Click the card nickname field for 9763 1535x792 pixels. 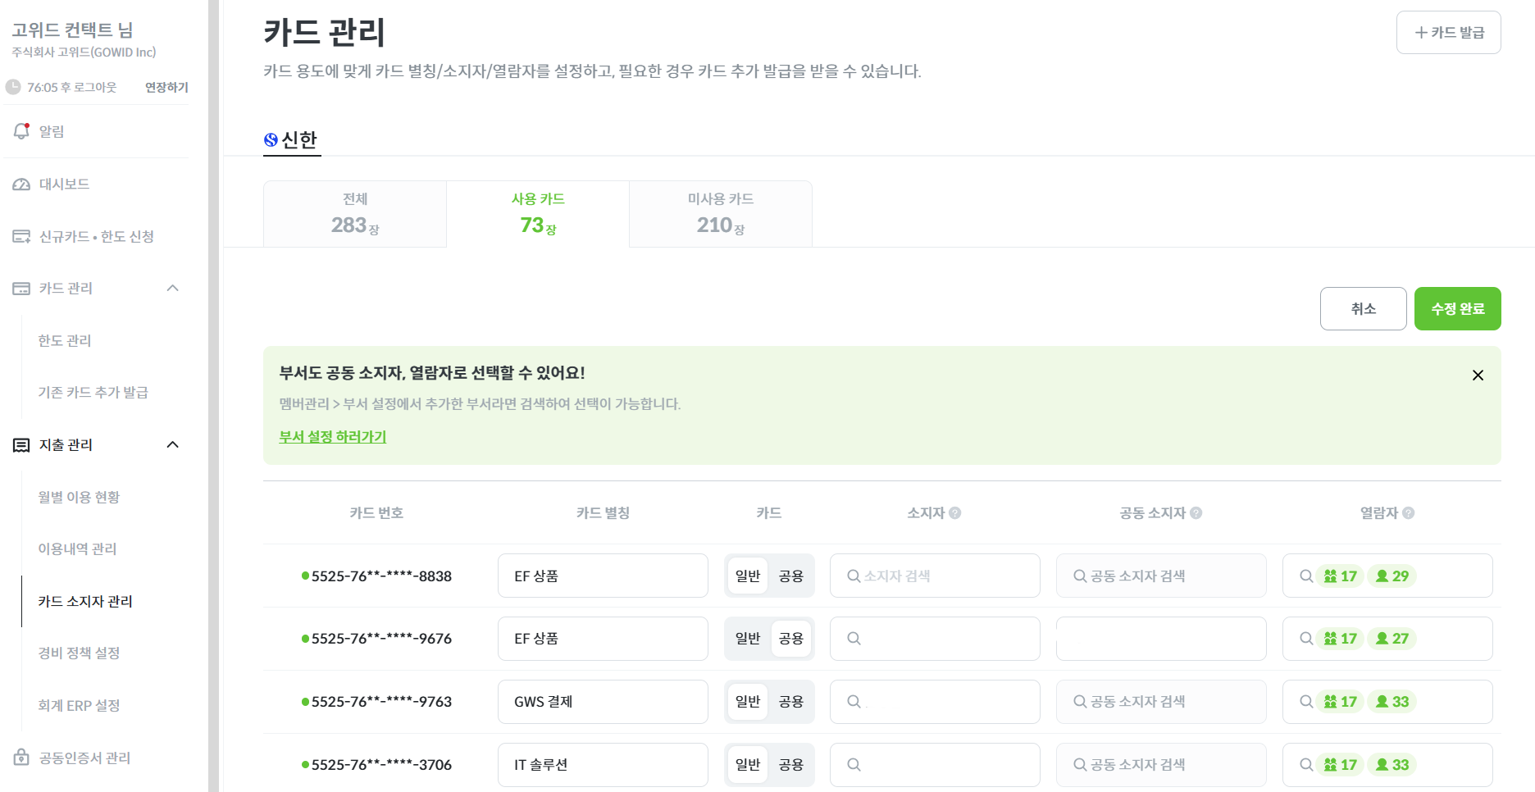602,702
